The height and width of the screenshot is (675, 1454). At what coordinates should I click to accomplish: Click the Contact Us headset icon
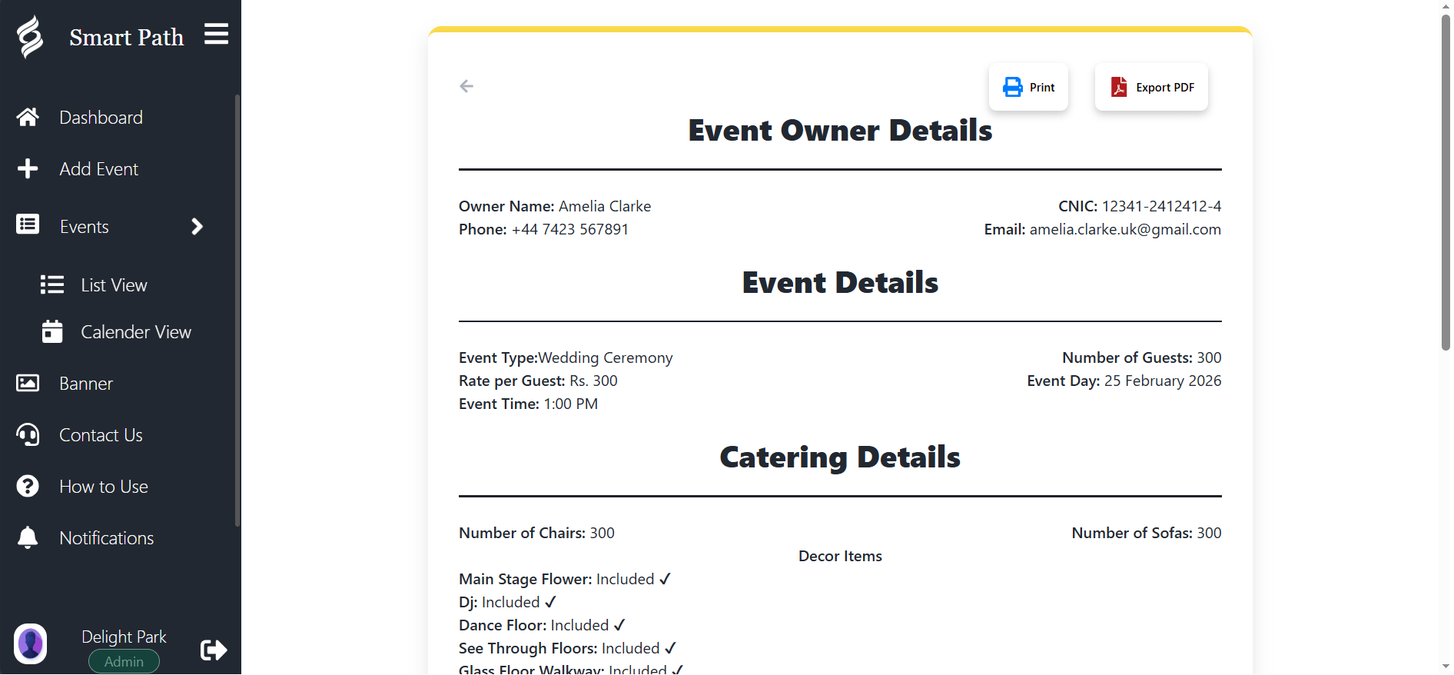click(28, 434)
